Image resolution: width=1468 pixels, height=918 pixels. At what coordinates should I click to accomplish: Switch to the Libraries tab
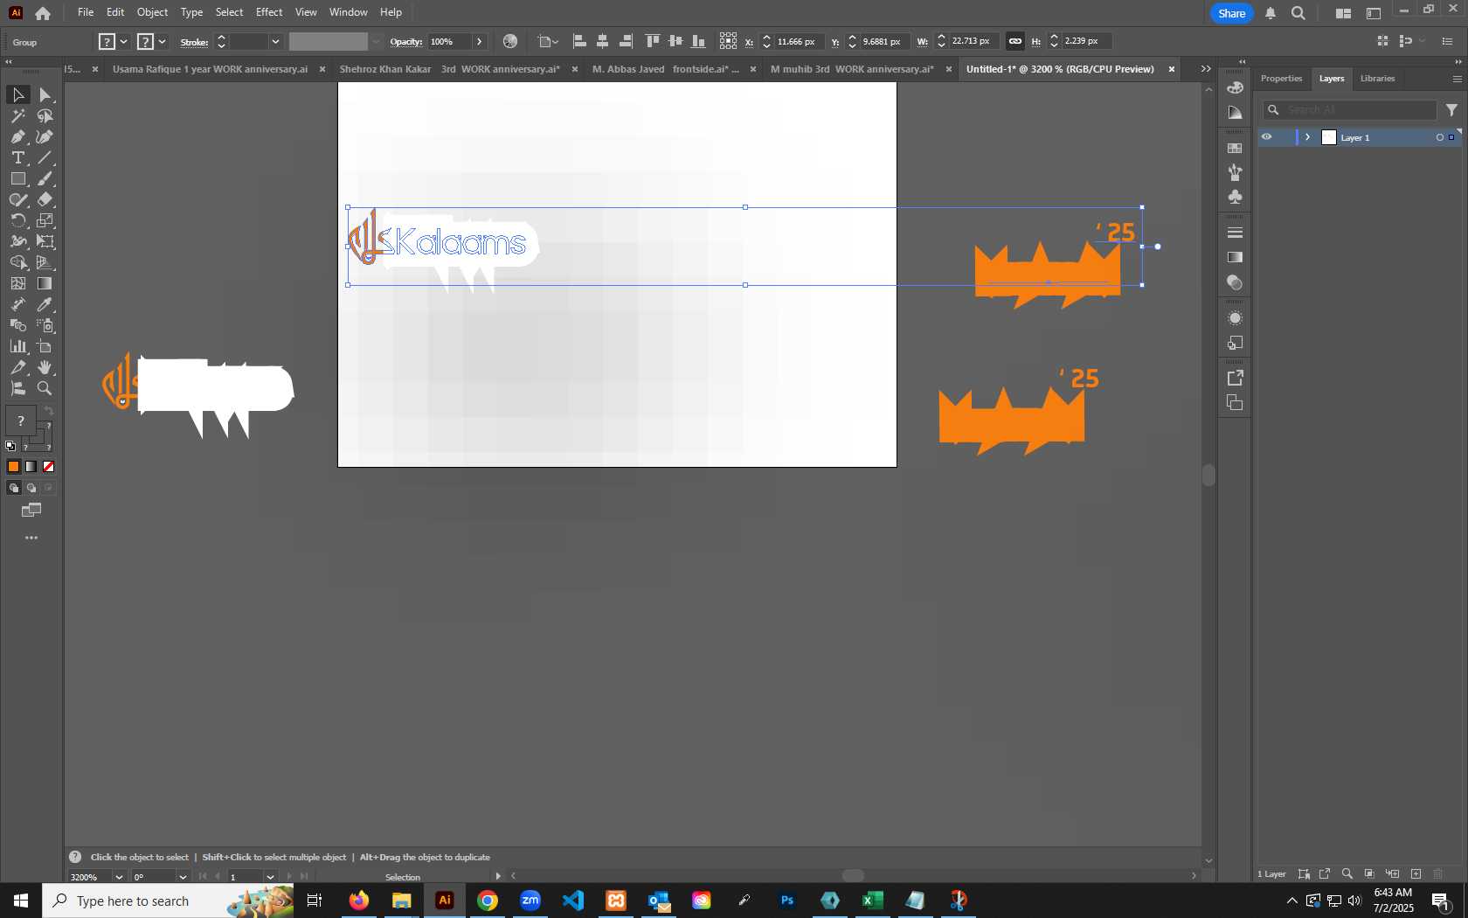coord(1377,79)
